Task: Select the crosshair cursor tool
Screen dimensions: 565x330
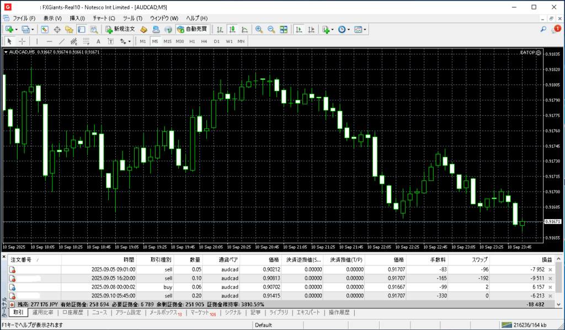Action: point(22,41)
